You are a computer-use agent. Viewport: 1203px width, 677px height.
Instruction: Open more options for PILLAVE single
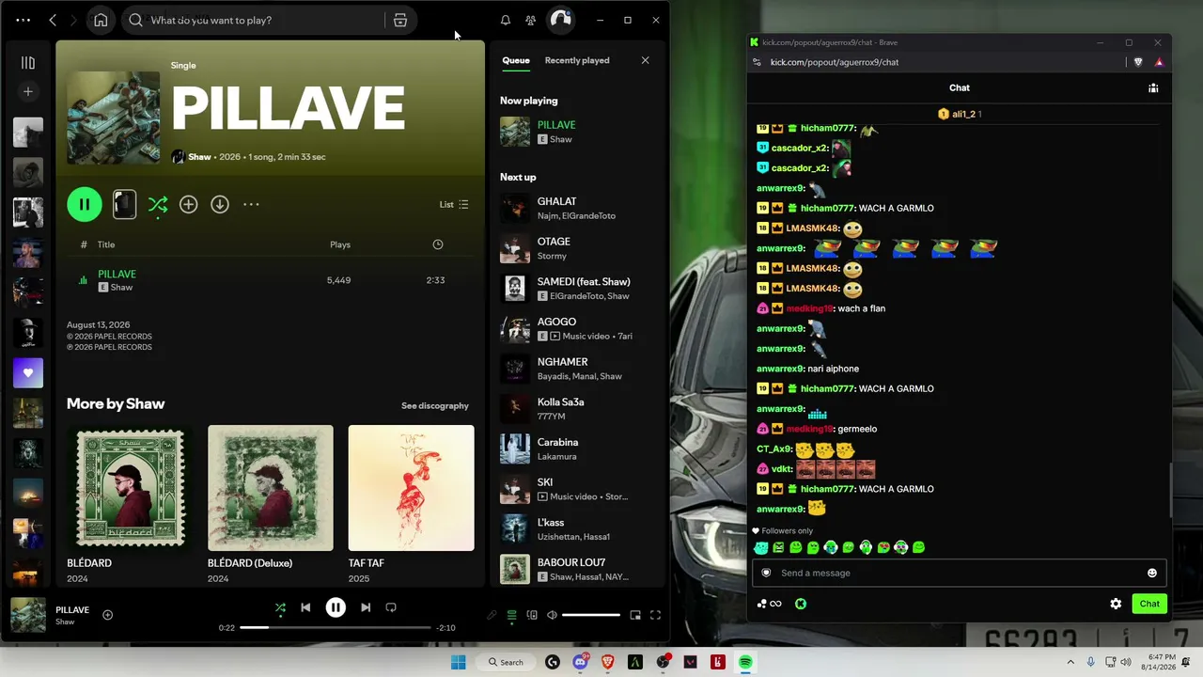pyautogui.click(x=251, y=204)
